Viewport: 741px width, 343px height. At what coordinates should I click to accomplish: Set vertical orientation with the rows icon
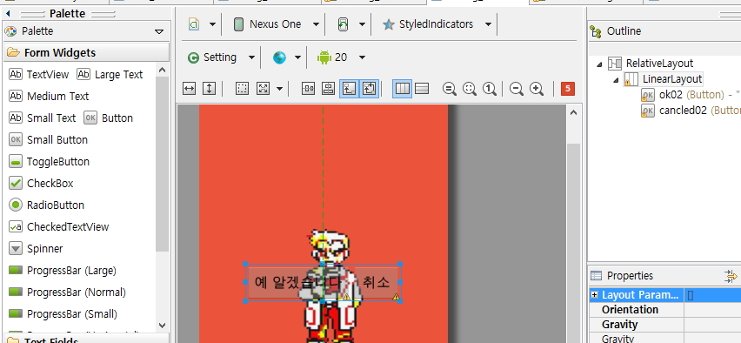tap(422, 89)
